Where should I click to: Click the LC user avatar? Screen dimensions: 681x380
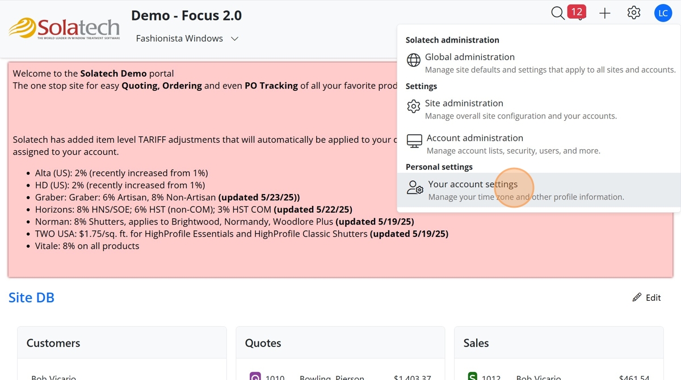coord(663,13)
